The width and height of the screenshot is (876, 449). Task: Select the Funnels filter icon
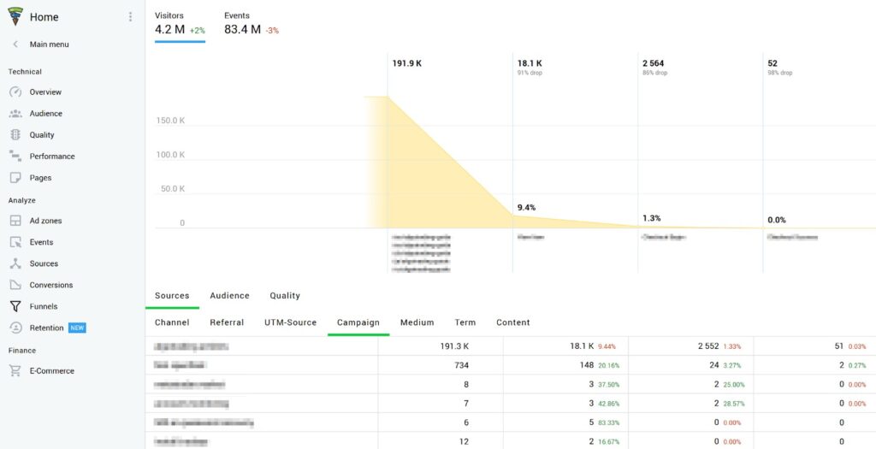point(15,306)
